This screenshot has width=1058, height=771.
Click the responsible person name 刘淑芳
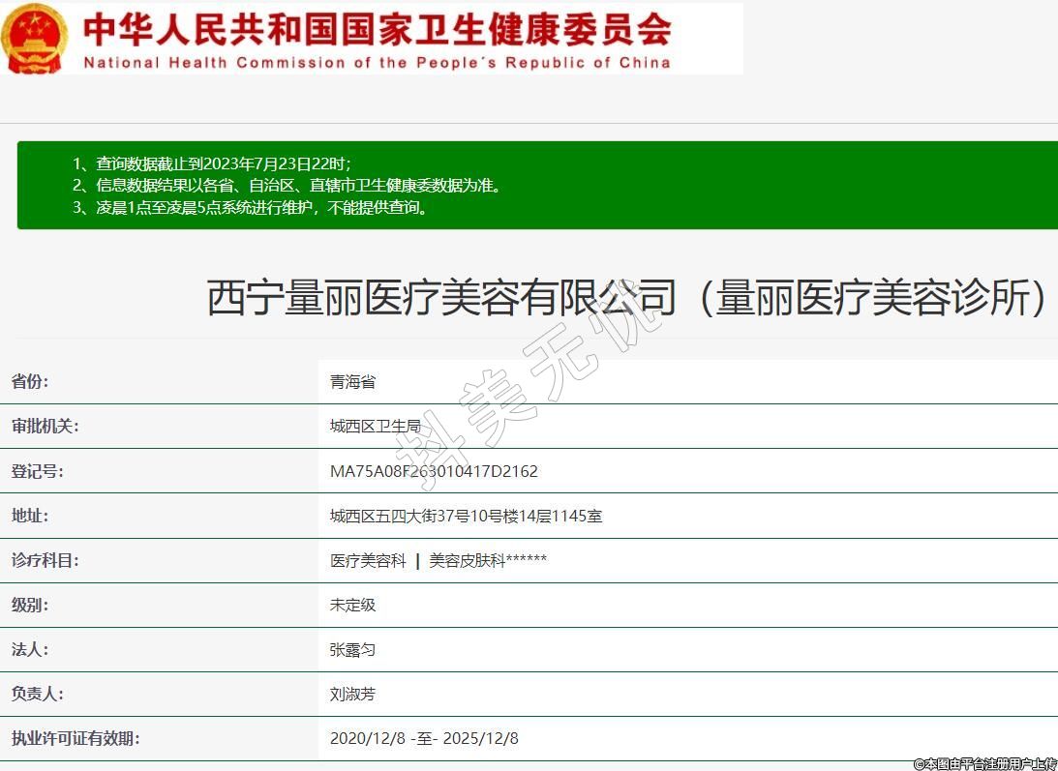click(352, 695)
